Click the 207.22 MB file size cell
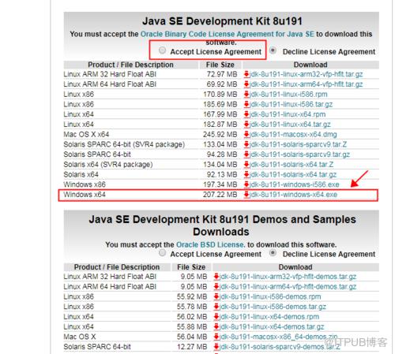395x354 pixels. tap(220, 195)
